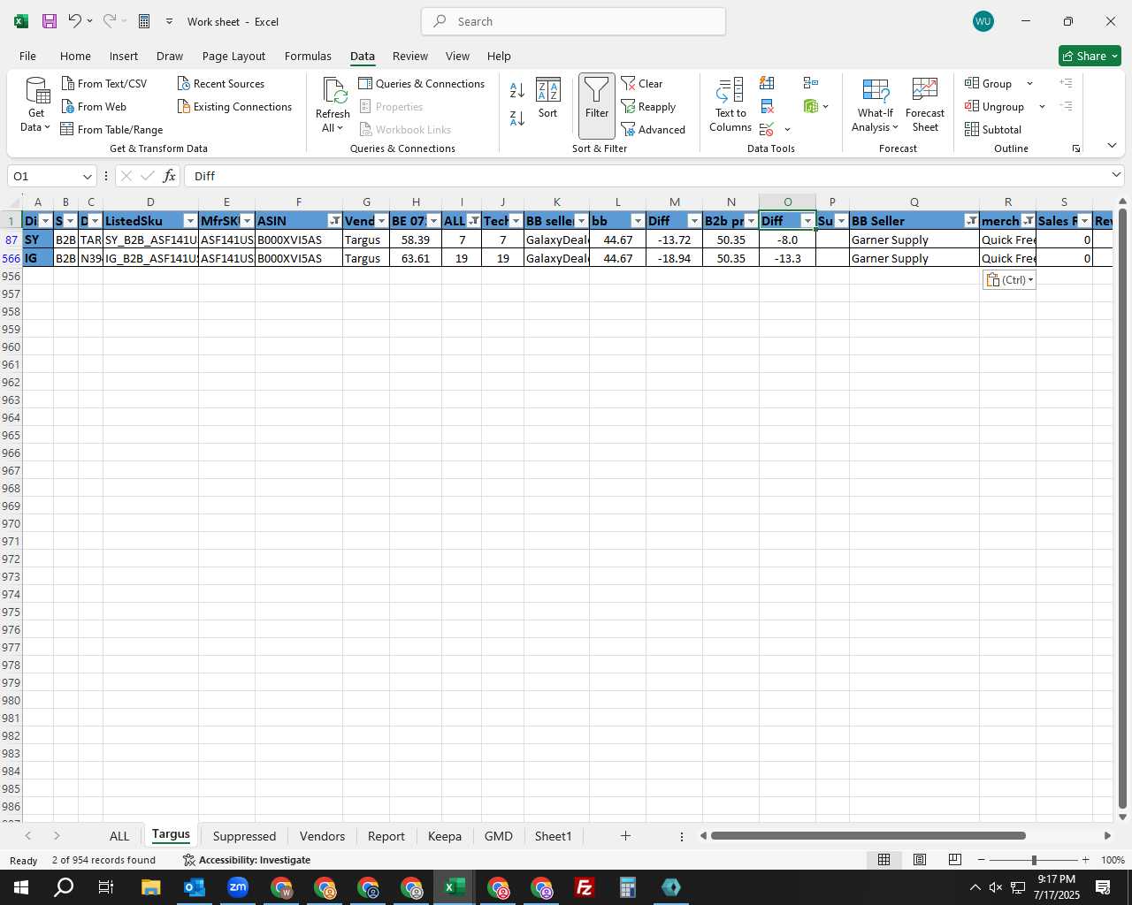Import From Table/Range
1132x905 pixels.
(112, 129)
